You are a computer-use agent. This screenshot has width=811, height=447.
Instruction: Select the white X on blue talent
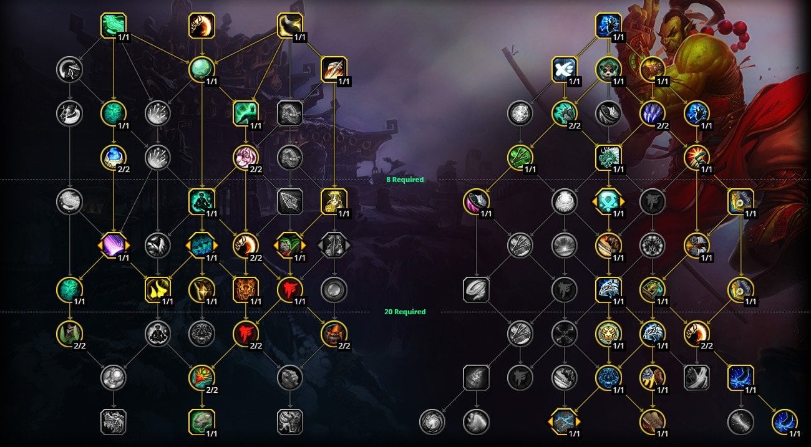tap(565, 69)
